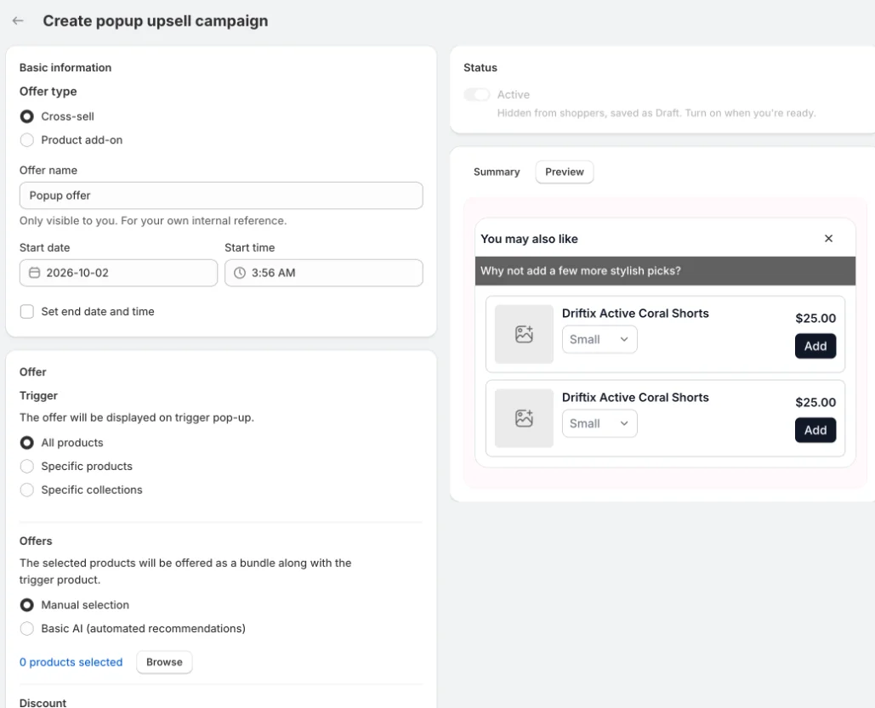This screenshot has width=875, height=708.
Task: Click second Coral Shorts image placeholder
Action: click(x=524, y=418)
